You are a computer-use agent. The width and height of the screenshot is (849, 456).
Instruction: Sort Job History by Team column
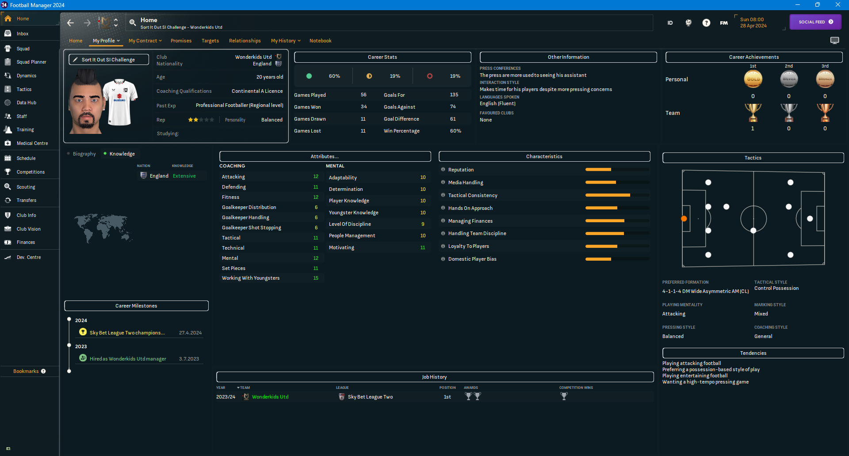point(243,388)
